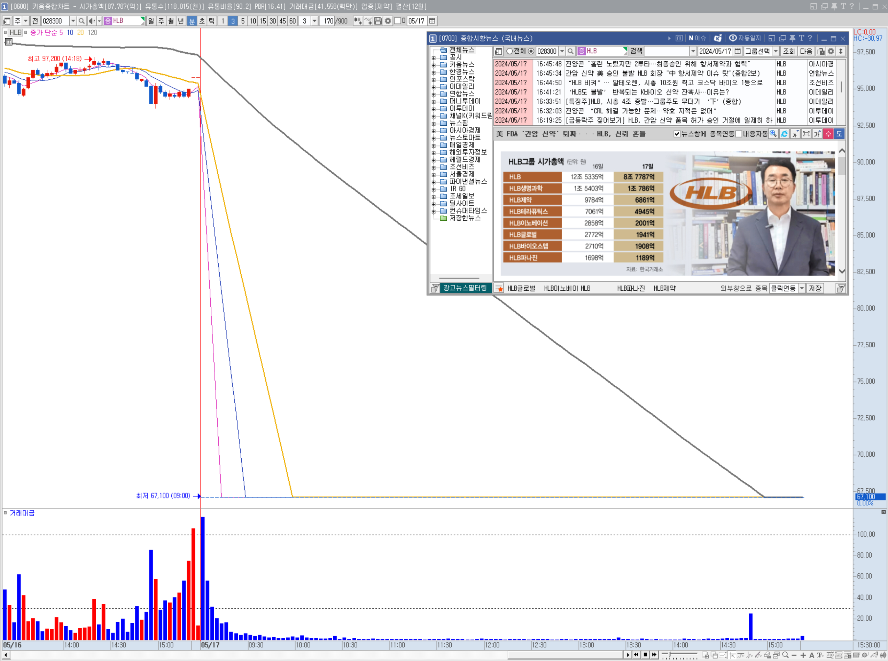The image size is (888, 661).
Task: Switch to the 일 daily chart period
Action: (151, 21)
